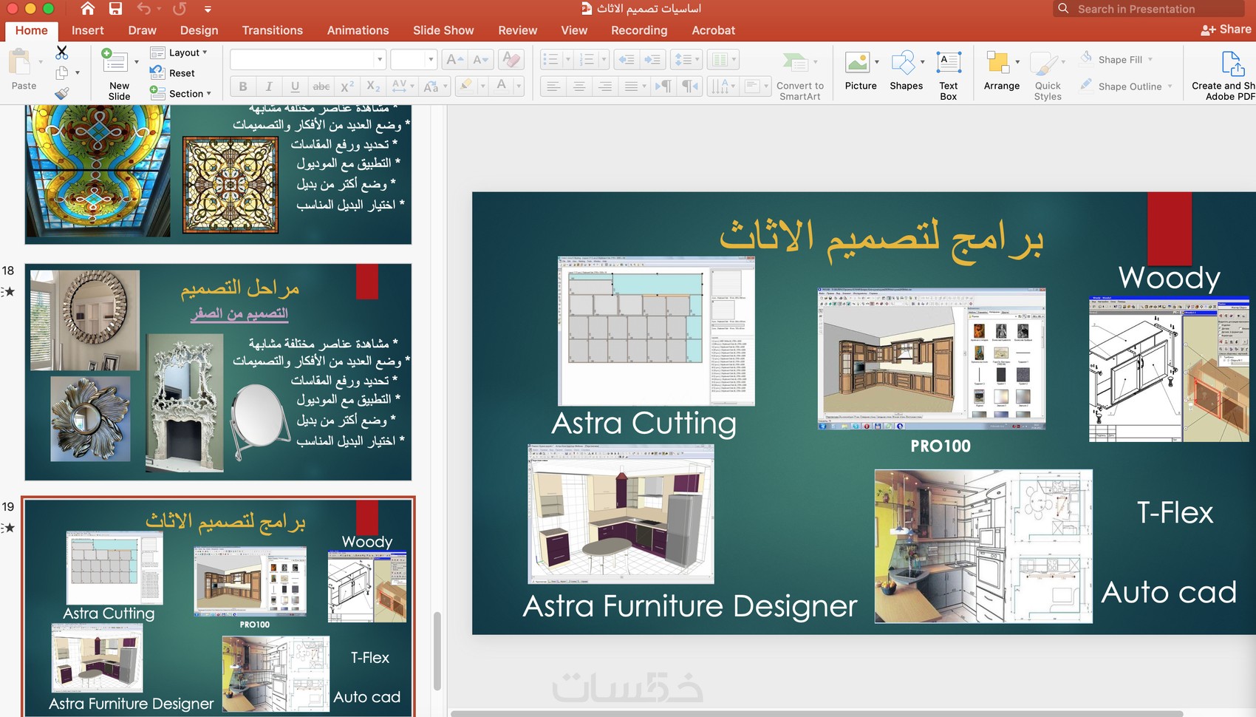Open Quick Styles
Image resolution: width=1256 pixels, height=717 pixels.
(x=1047, y=70)
